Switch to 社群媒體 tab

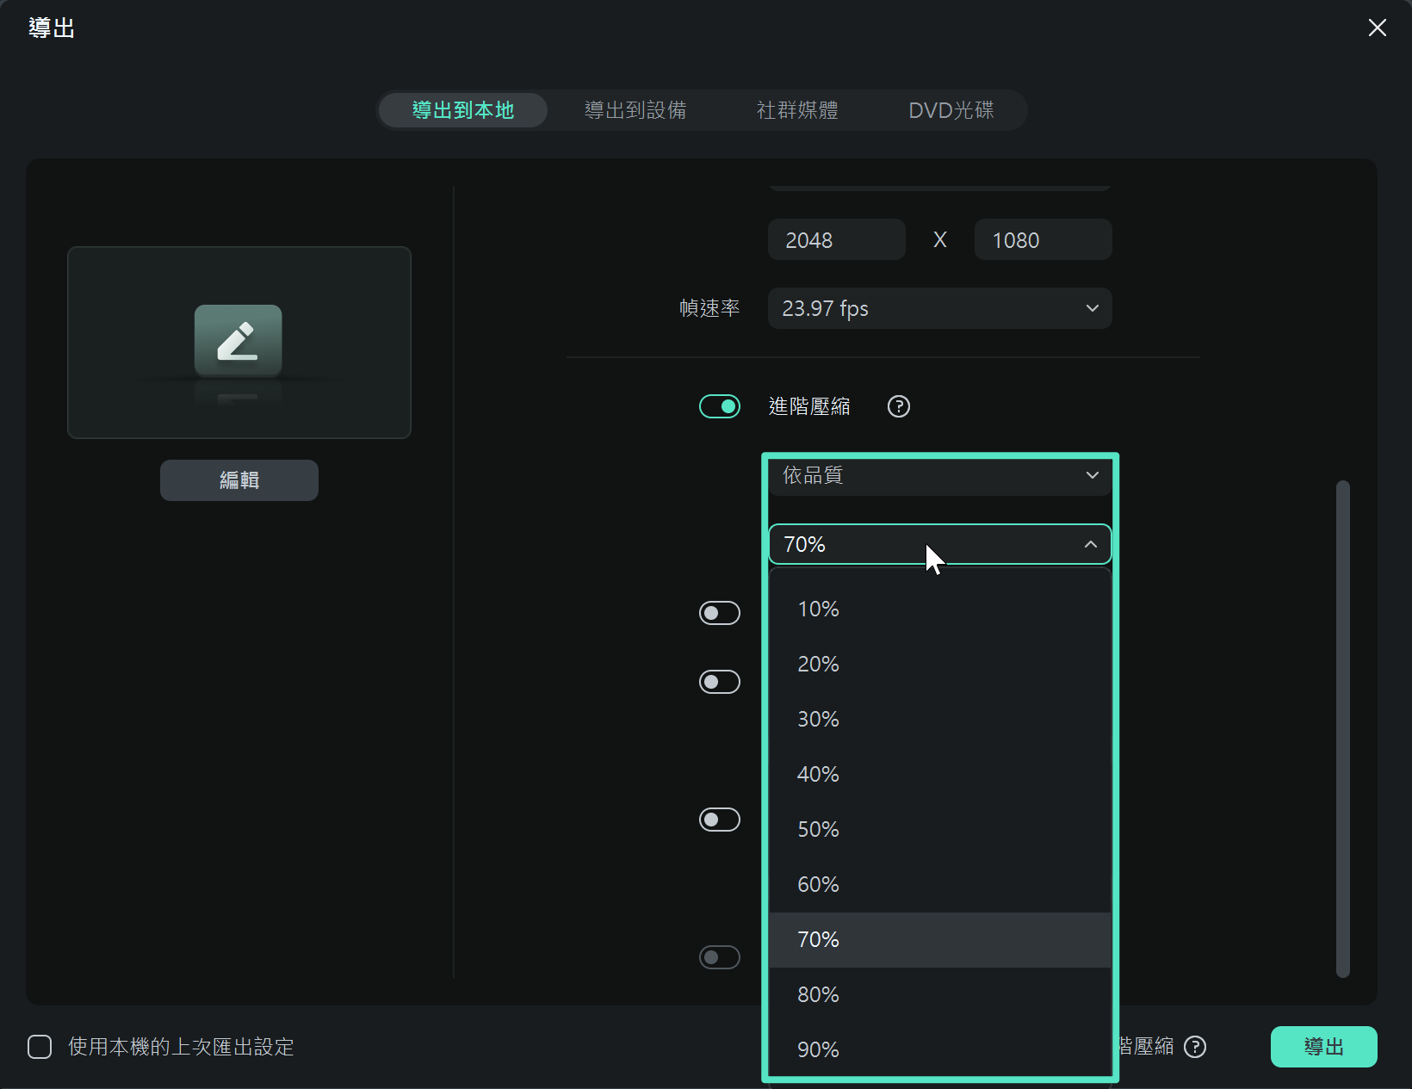tap(797, 110)
